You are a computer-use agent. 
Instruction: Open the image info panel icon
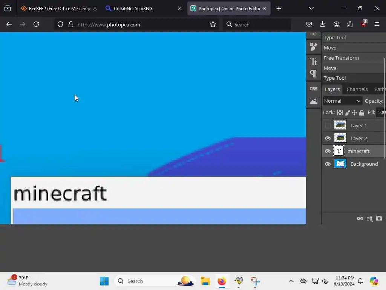click(313, 101)
